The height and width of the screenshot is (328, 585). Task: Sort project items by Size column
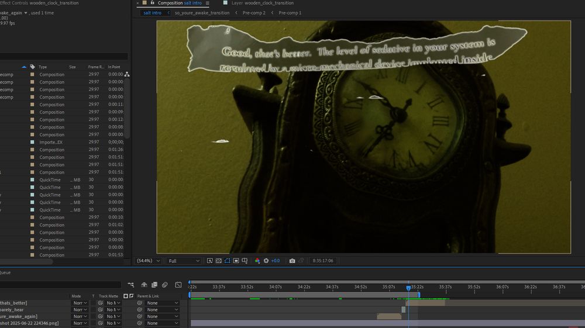(x=73, y=67)
